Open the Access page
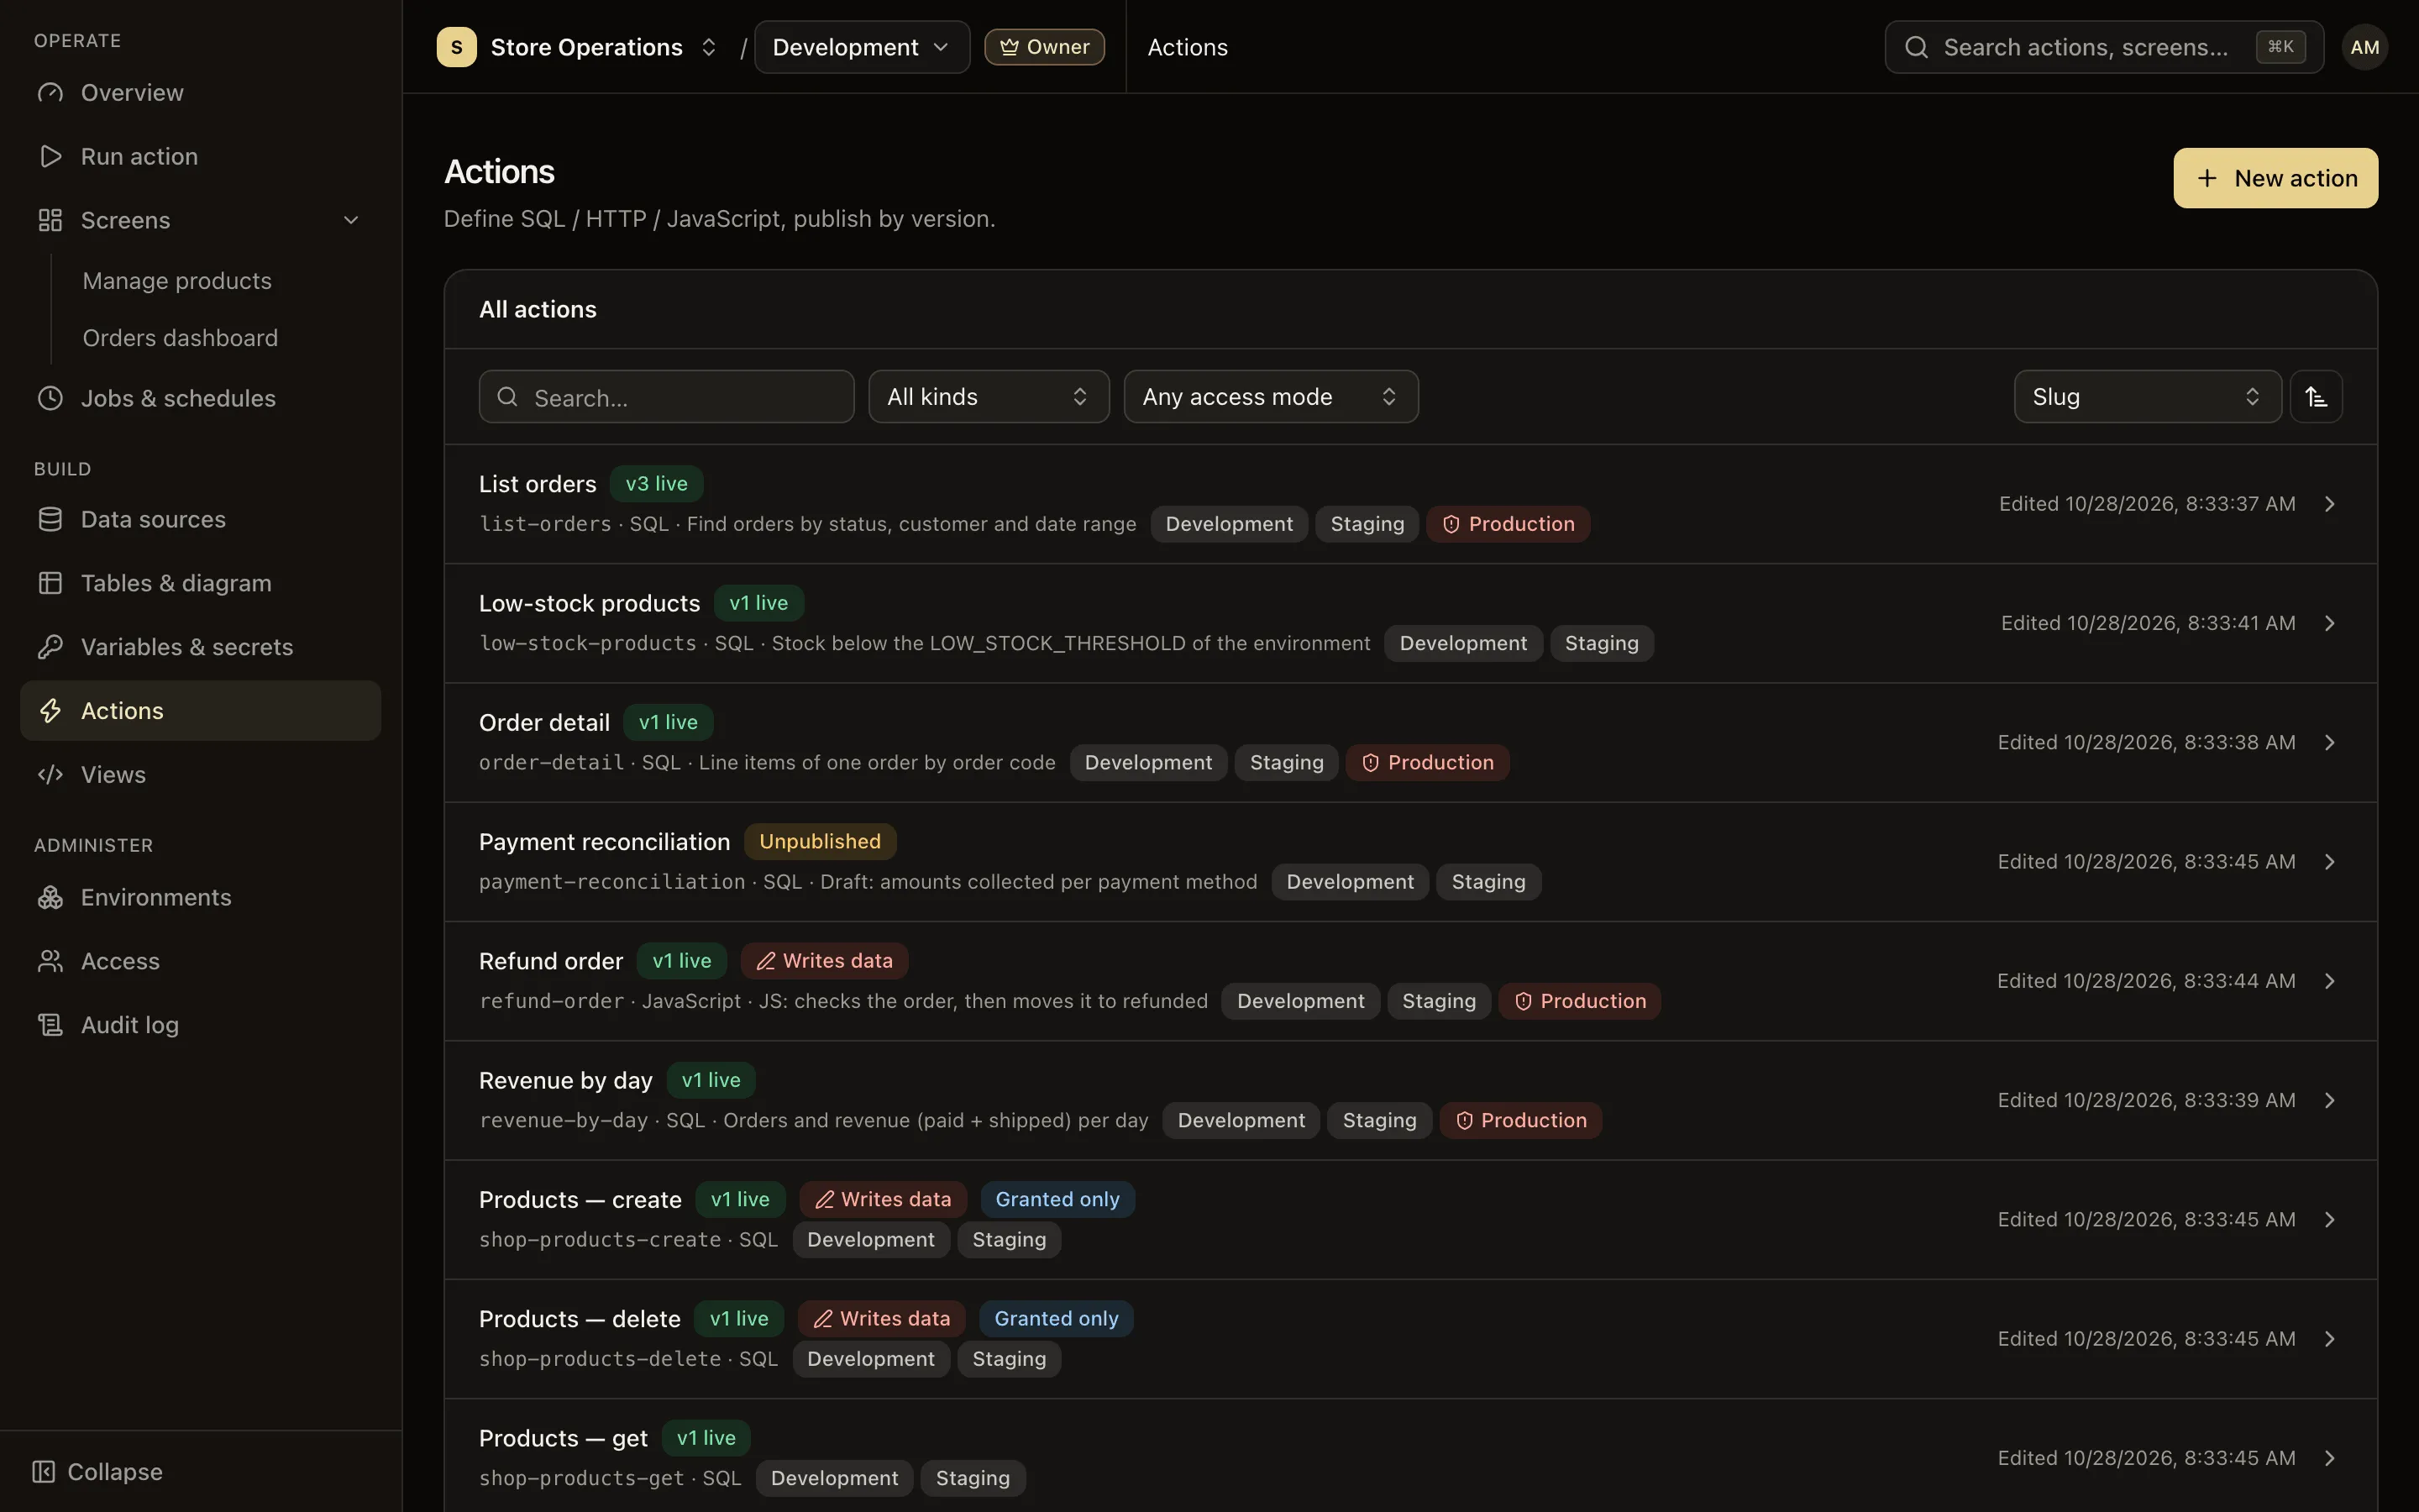This screenshot has width=2419, height=1512. coord(200,961)
